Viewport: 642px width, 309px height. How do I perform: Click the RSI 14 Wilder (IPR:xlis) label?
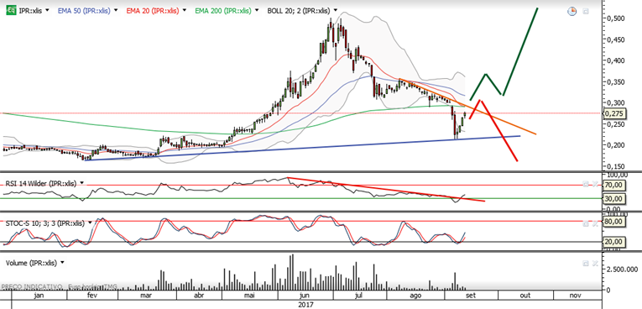point(40,184)
